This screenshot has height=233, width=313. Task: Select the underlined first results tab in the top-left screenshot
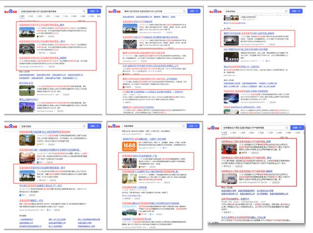(22, 16)
